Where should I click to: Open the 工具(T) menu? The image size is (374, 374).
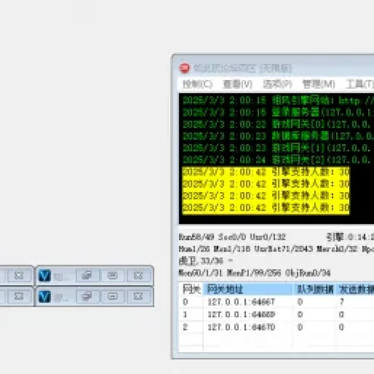coord(360,84)
